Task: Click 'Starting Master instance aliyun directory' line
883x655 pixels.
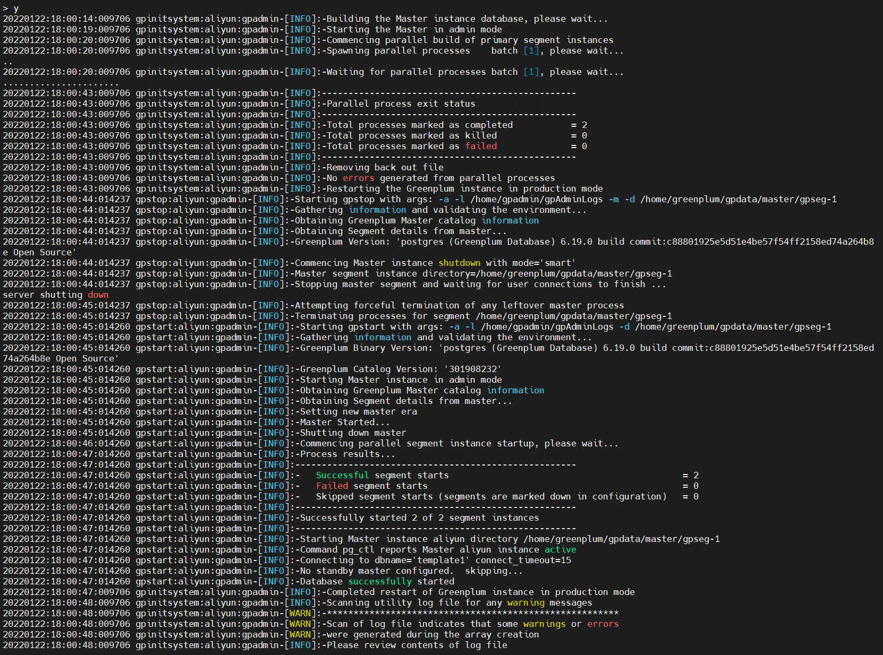Action: [x=361, y=539]
